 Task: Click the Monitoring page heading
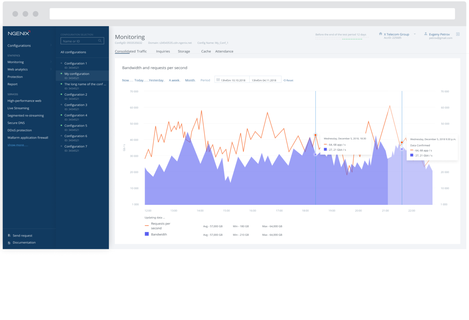click(130, 37)
